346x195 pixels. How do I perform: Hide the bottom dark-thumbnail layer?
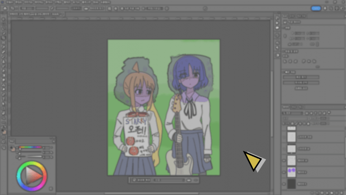click(x=284, y=184)
